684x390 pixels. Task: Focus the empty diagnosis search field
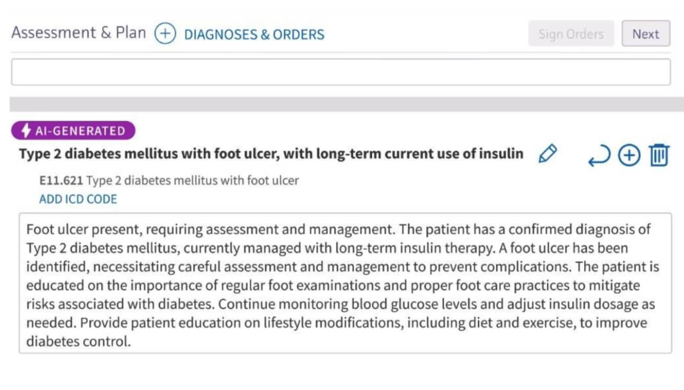pos(341,72)
